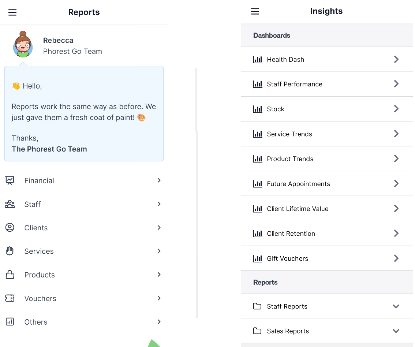Image resolution: width=415 pixels, height=347 pixels.
Task: Select the Gift Vouchers dashboard
Action: (326, 258)
